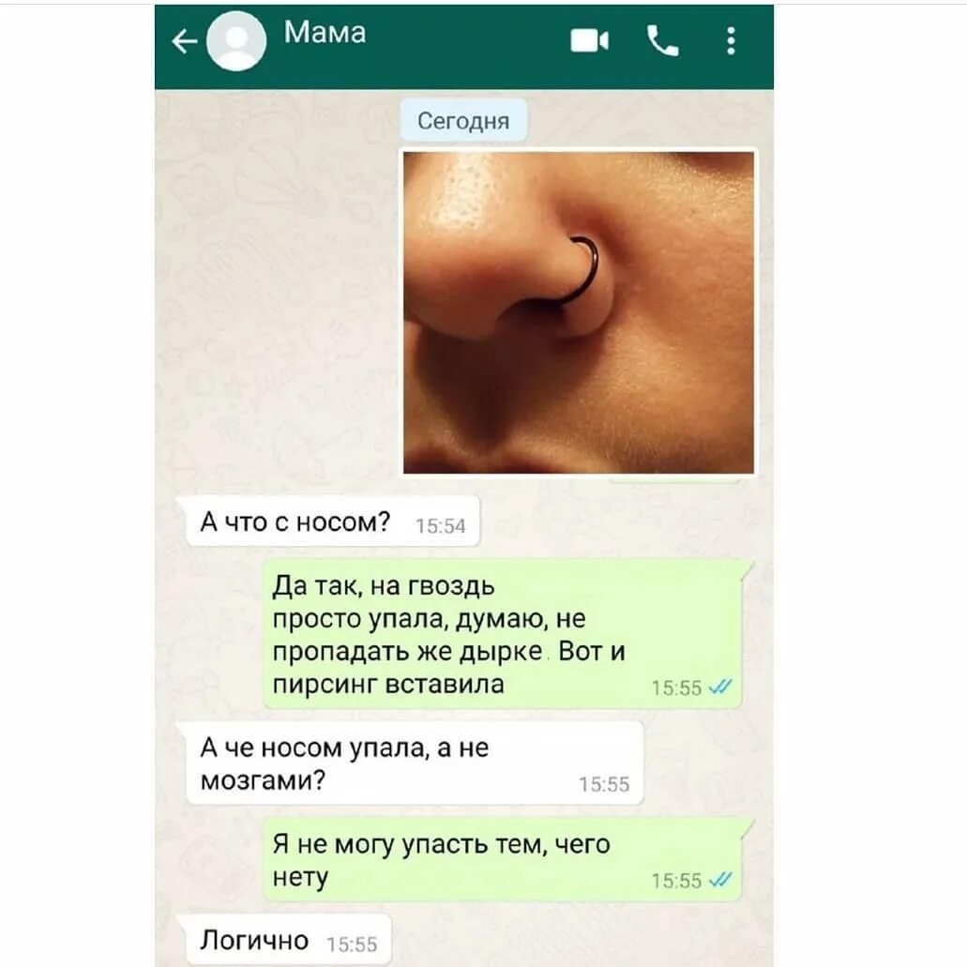This screenshot has width=967, height=967.
Task: Tap read receipt ticks on piercing message
Action: 719,687
